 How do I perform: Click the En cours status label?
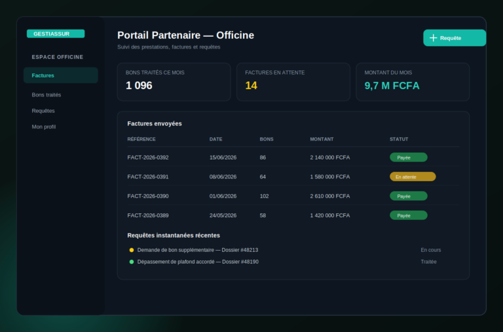(431, 250)
